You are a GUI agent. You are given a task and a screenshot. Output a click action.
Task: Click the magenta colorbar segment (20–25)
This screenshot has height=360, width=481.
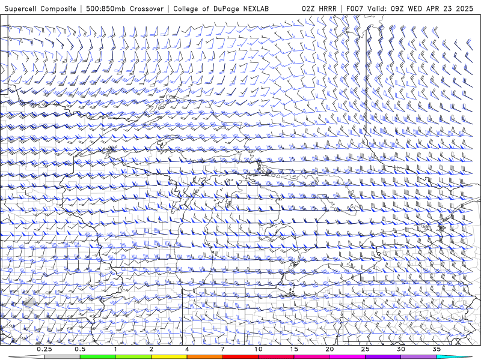(348, 357)
